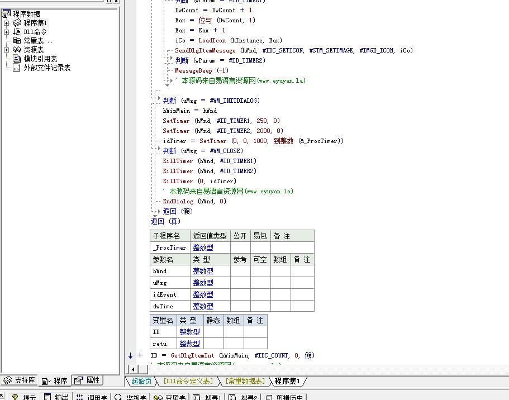Screen dimensions: 509x400
Task: Click the 剪辑历史 icon
Action: point(269,397)
